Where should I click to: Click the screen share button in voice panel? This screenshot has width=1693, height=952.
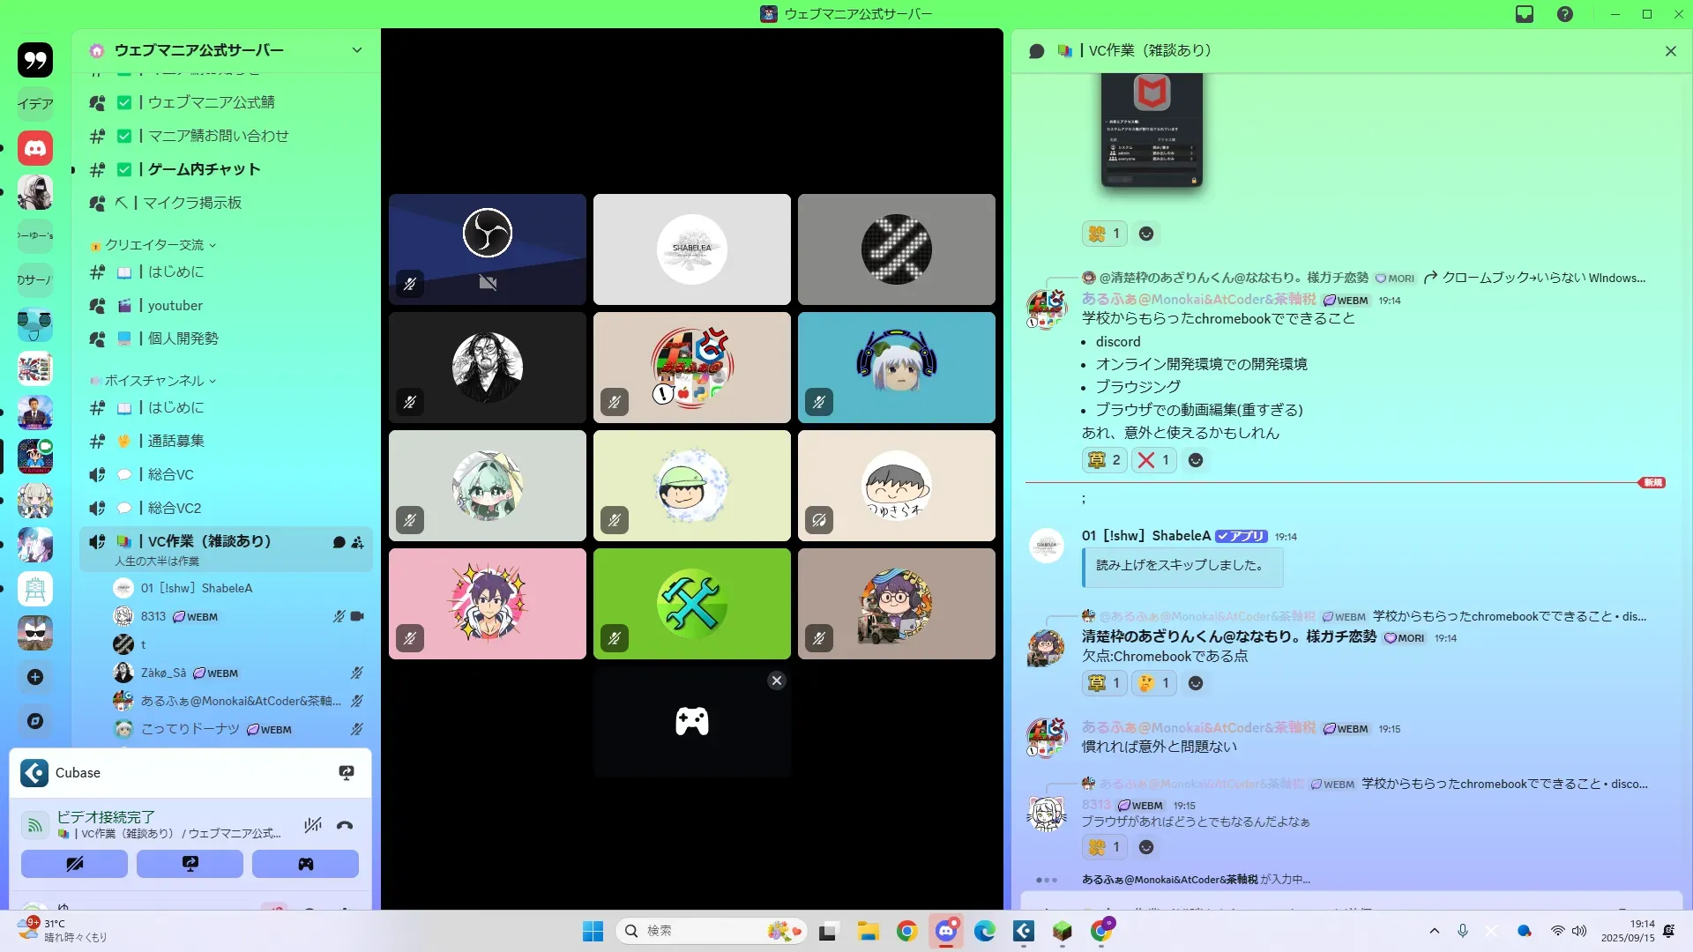pos(190,864)
